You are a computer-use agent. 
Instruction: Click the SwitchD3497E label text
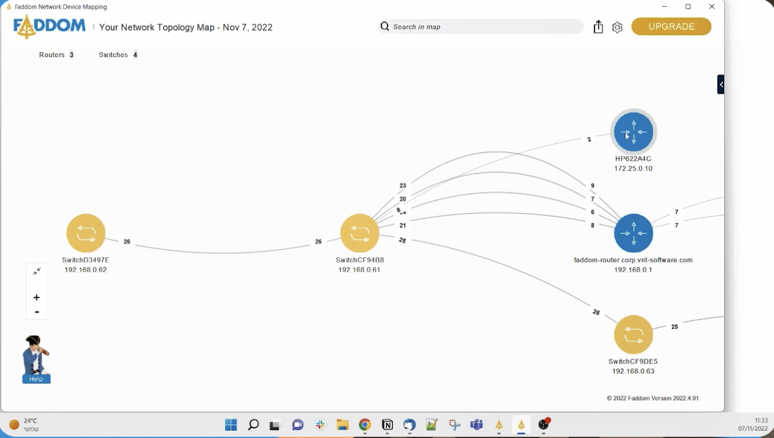[x=86, y=260]
